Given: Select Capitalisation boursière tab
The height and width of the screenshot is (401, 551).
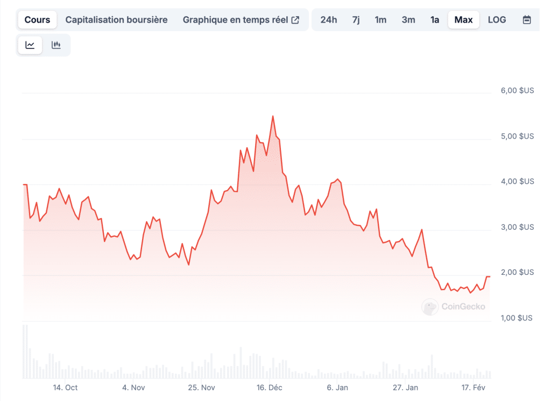Looking at the screenshot, I should pyautogui.click(x=116, y=20).
